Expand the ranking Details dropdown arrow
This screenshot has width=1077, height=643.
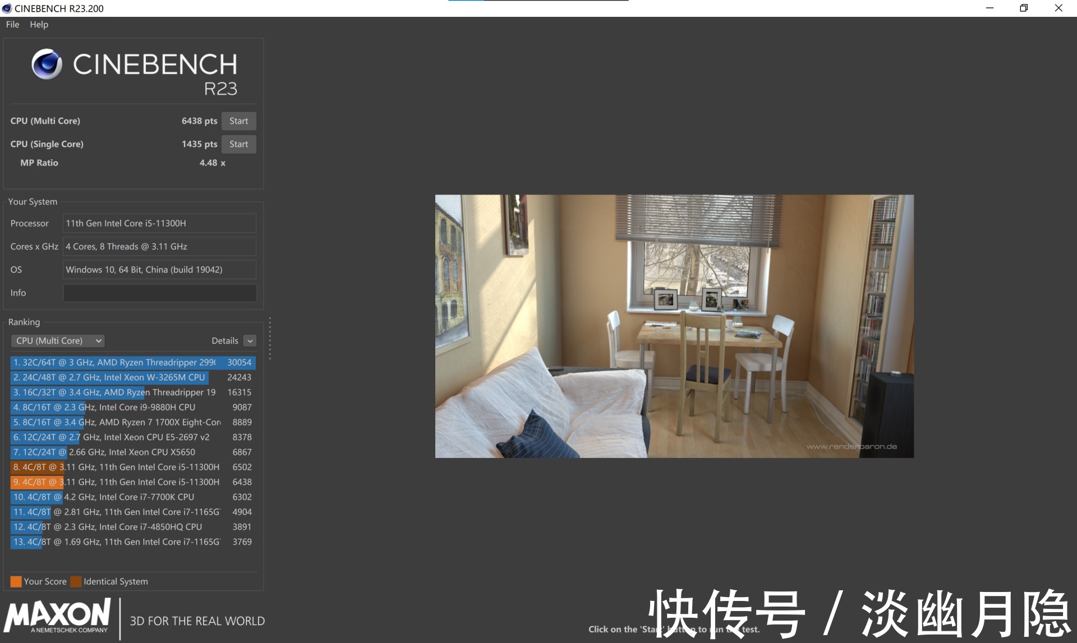tap(250, 341)
